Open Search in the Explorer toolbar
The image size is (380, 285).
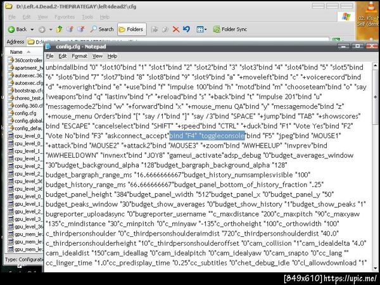pos(102,29)
